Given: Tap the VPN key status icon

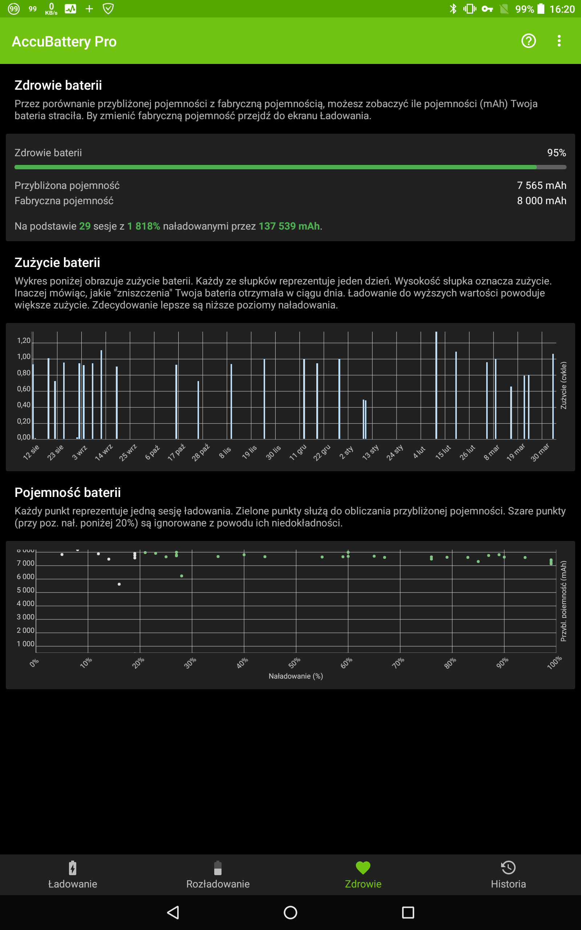Looking at the screenshot, I should click(487, 9).
